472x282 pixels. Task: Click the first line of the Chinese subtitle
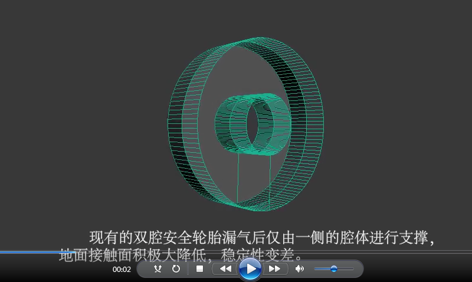point(263,238)
